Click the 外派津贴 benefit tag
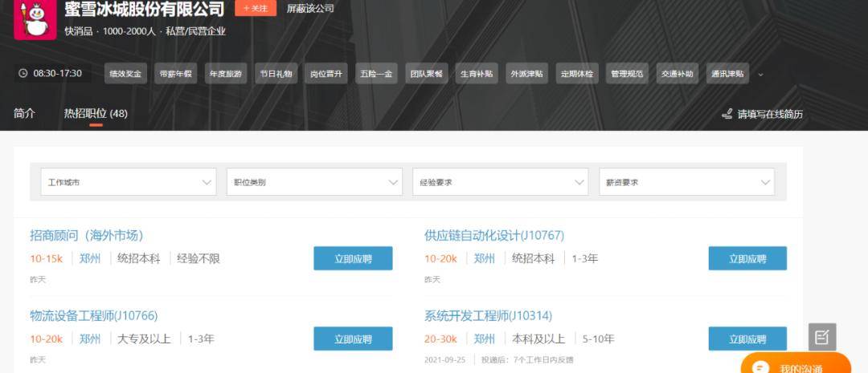The height and width of the screenshot is (373, 868). click(x=527, y=74)
